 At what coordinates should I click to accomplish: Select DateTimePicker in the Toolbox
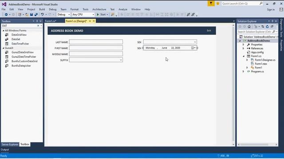tap(20, 44)
